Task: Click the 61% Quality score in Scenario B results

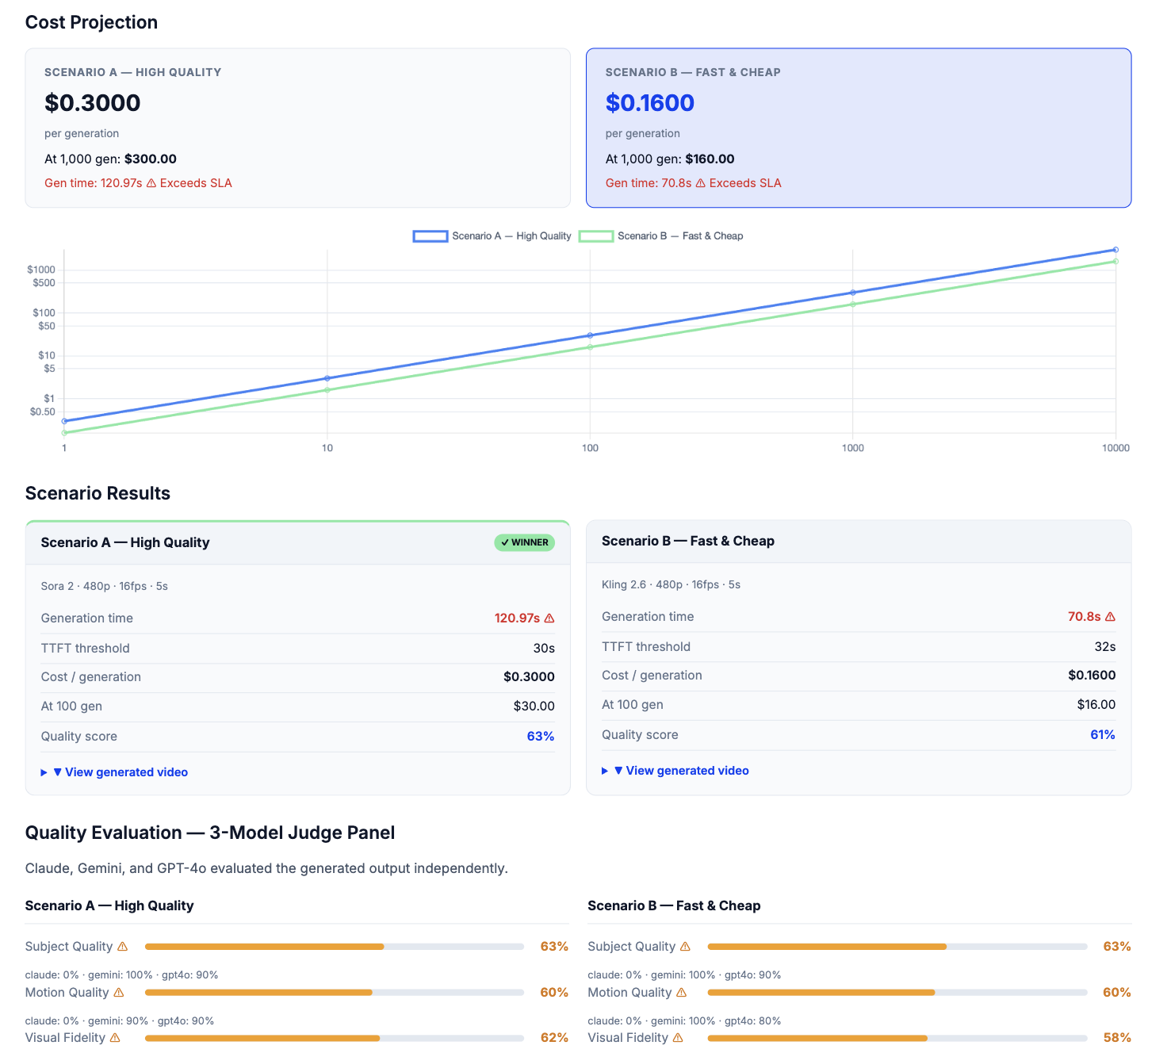Action: click(x=1103, y=734)
